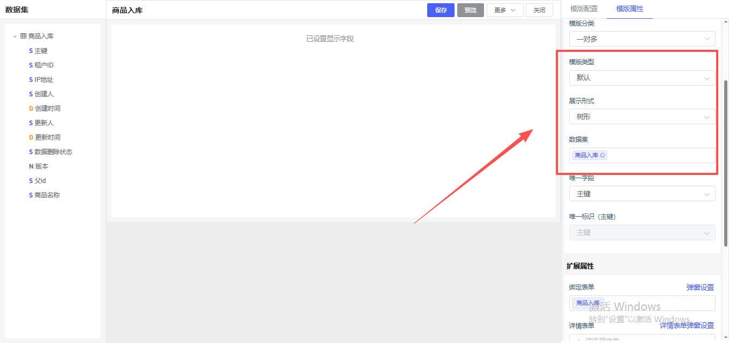Click the D type icon for 创建时间
729x343 pixels.
[31, 109]
